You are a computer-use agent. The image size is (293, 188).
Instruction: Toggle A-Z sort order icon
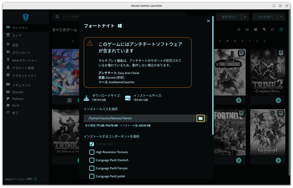point(247,30)
